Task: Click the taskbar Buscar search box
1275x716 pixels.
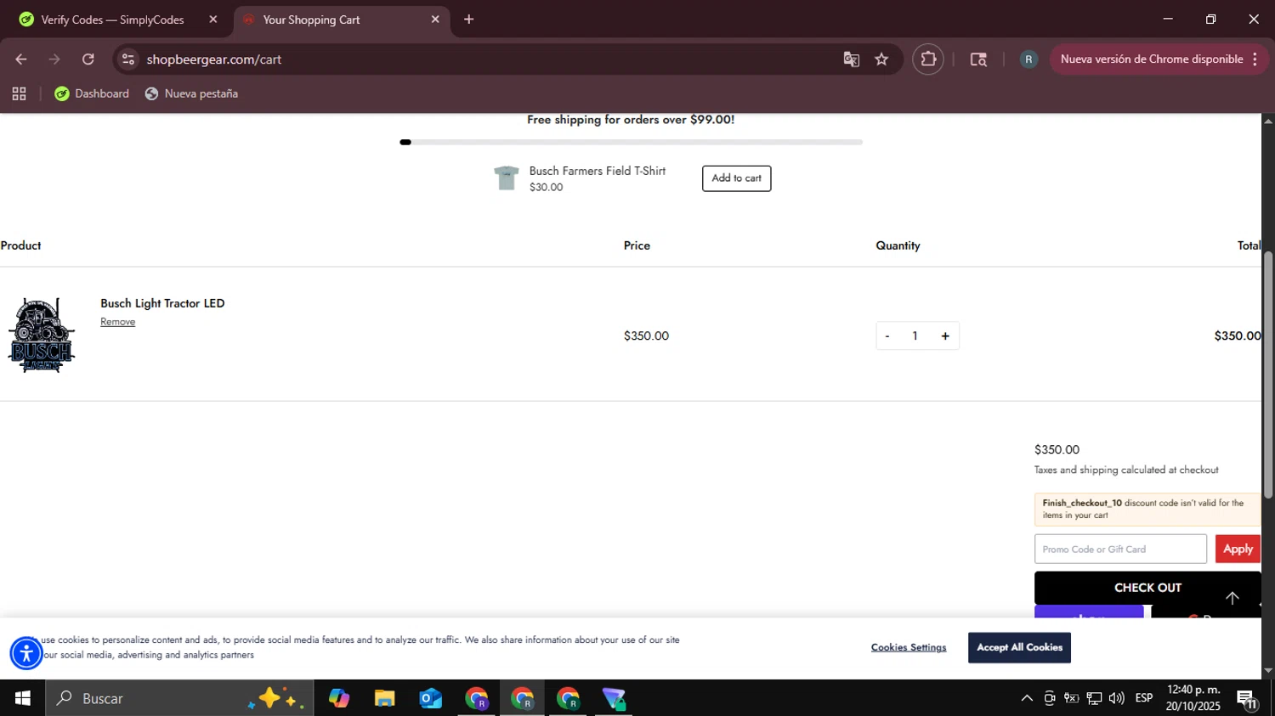Action: (x=179, y=698)
